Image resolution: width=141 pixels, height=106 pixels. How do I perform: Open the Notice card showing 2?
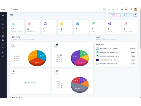click(113, 27)
